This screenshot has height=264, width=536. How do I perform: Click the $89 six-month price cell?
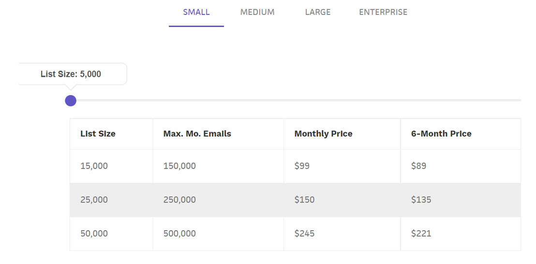coord(461,166)
